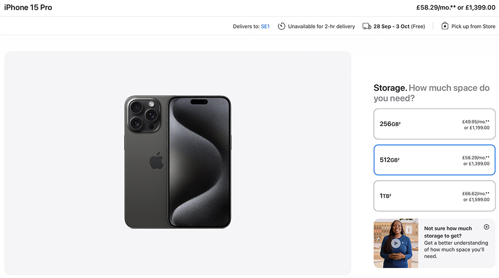Expand the storage guide plus icon
The image size is (499, 278).
tap(487, 227)
